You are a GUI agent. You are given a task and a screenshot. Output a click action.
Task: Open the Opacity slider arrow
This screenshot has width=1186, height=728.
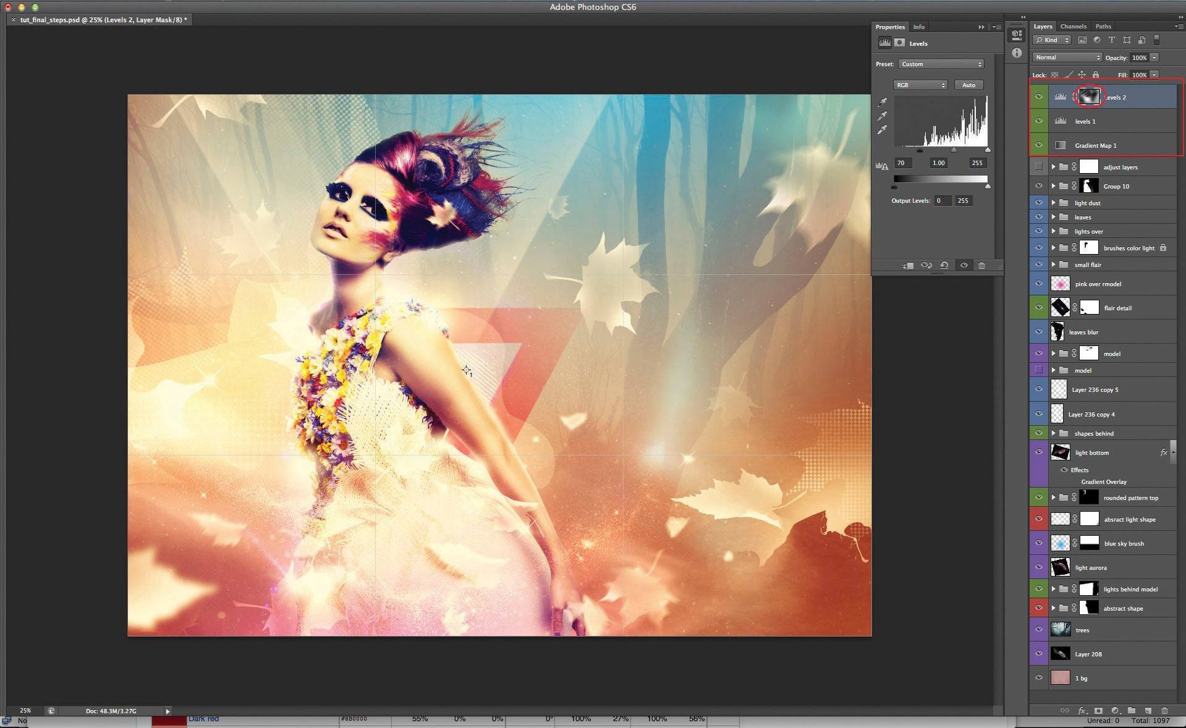(1154, 57)
